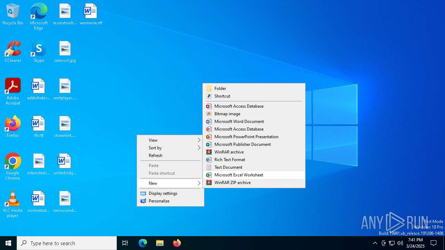Select the womenle.rtf document icon
This screenshot has height=250, width=445.
(91, 15)
